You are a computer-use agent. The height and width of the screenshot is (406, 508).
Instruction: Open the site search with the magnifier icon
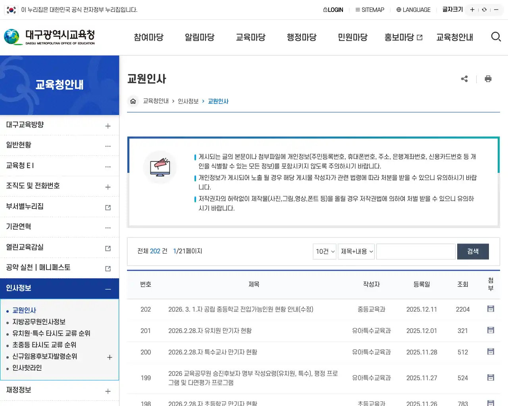[x=496, y=36]
